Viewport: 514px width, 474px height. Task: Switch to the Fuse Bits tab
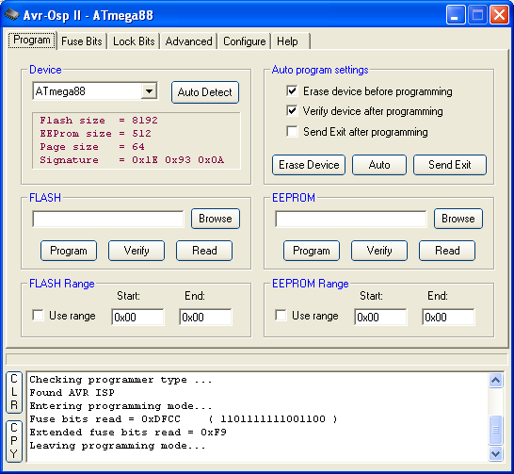(x=82, y=41)
